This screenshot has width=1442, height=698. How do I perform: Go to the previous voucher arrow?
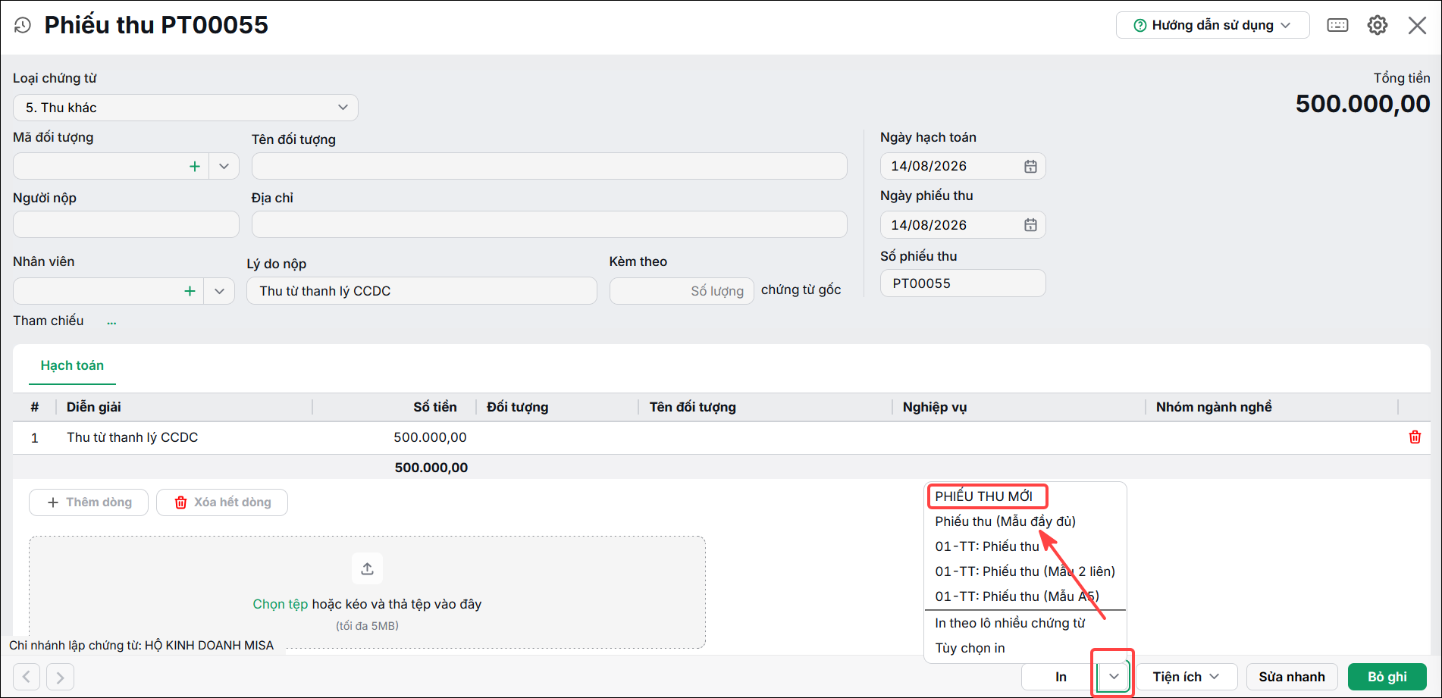tap(27, 677)
